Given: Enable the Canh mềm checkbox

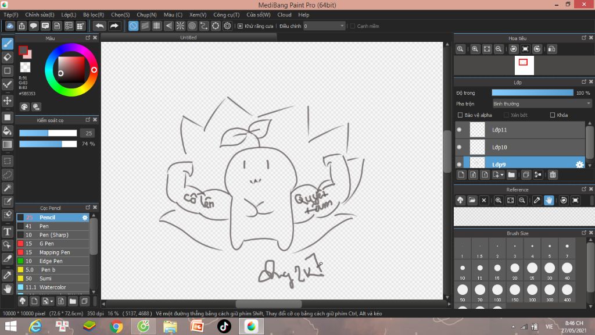Looking at the screenshot, I should coord(353,26).
